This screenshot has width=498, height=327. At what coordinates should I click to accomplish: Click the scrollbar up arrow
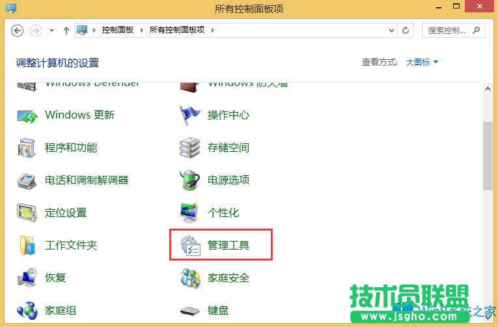click(488, 89)
